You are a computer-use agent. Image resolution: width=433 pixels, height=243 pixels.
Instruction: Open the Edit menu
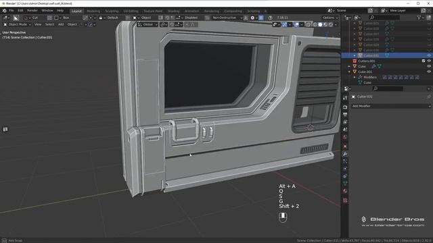pos(20,11)
